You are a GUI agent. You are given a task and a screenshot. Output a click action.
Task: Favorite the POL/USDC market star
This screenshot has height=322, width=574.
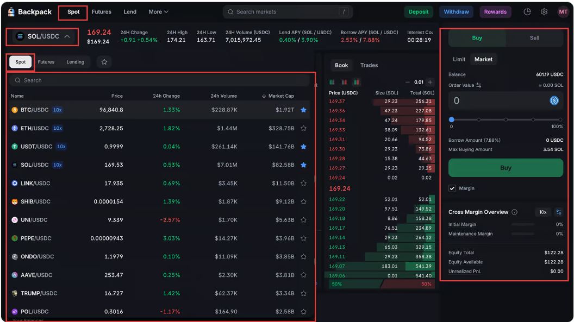303,311
